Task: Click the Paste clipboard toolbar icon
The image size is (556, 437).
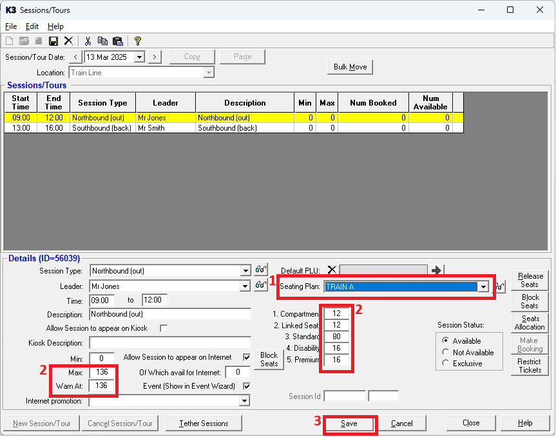Action: pos(117,41)
